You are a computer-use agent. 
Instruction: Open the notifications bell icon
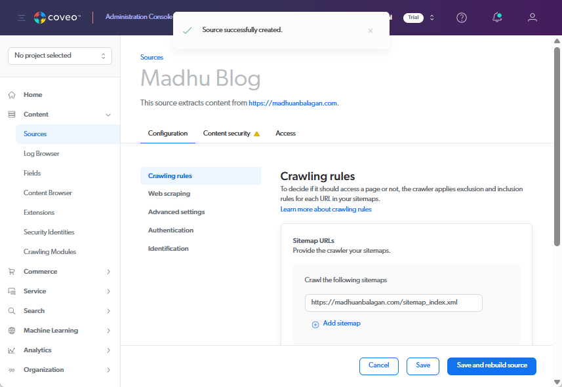tap(497, 18)
